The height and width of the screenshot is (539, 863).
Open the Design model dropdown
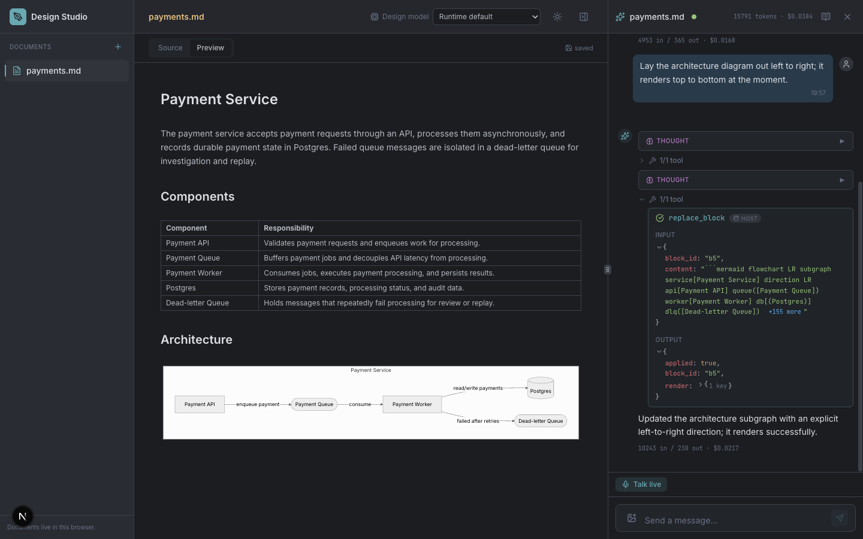click(487, 17)
